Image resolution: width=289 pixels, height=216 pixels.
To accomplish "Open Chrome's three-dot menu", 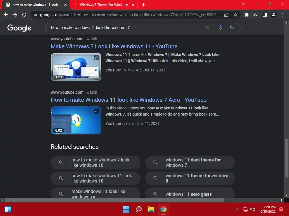I will (x=283, y=15).
